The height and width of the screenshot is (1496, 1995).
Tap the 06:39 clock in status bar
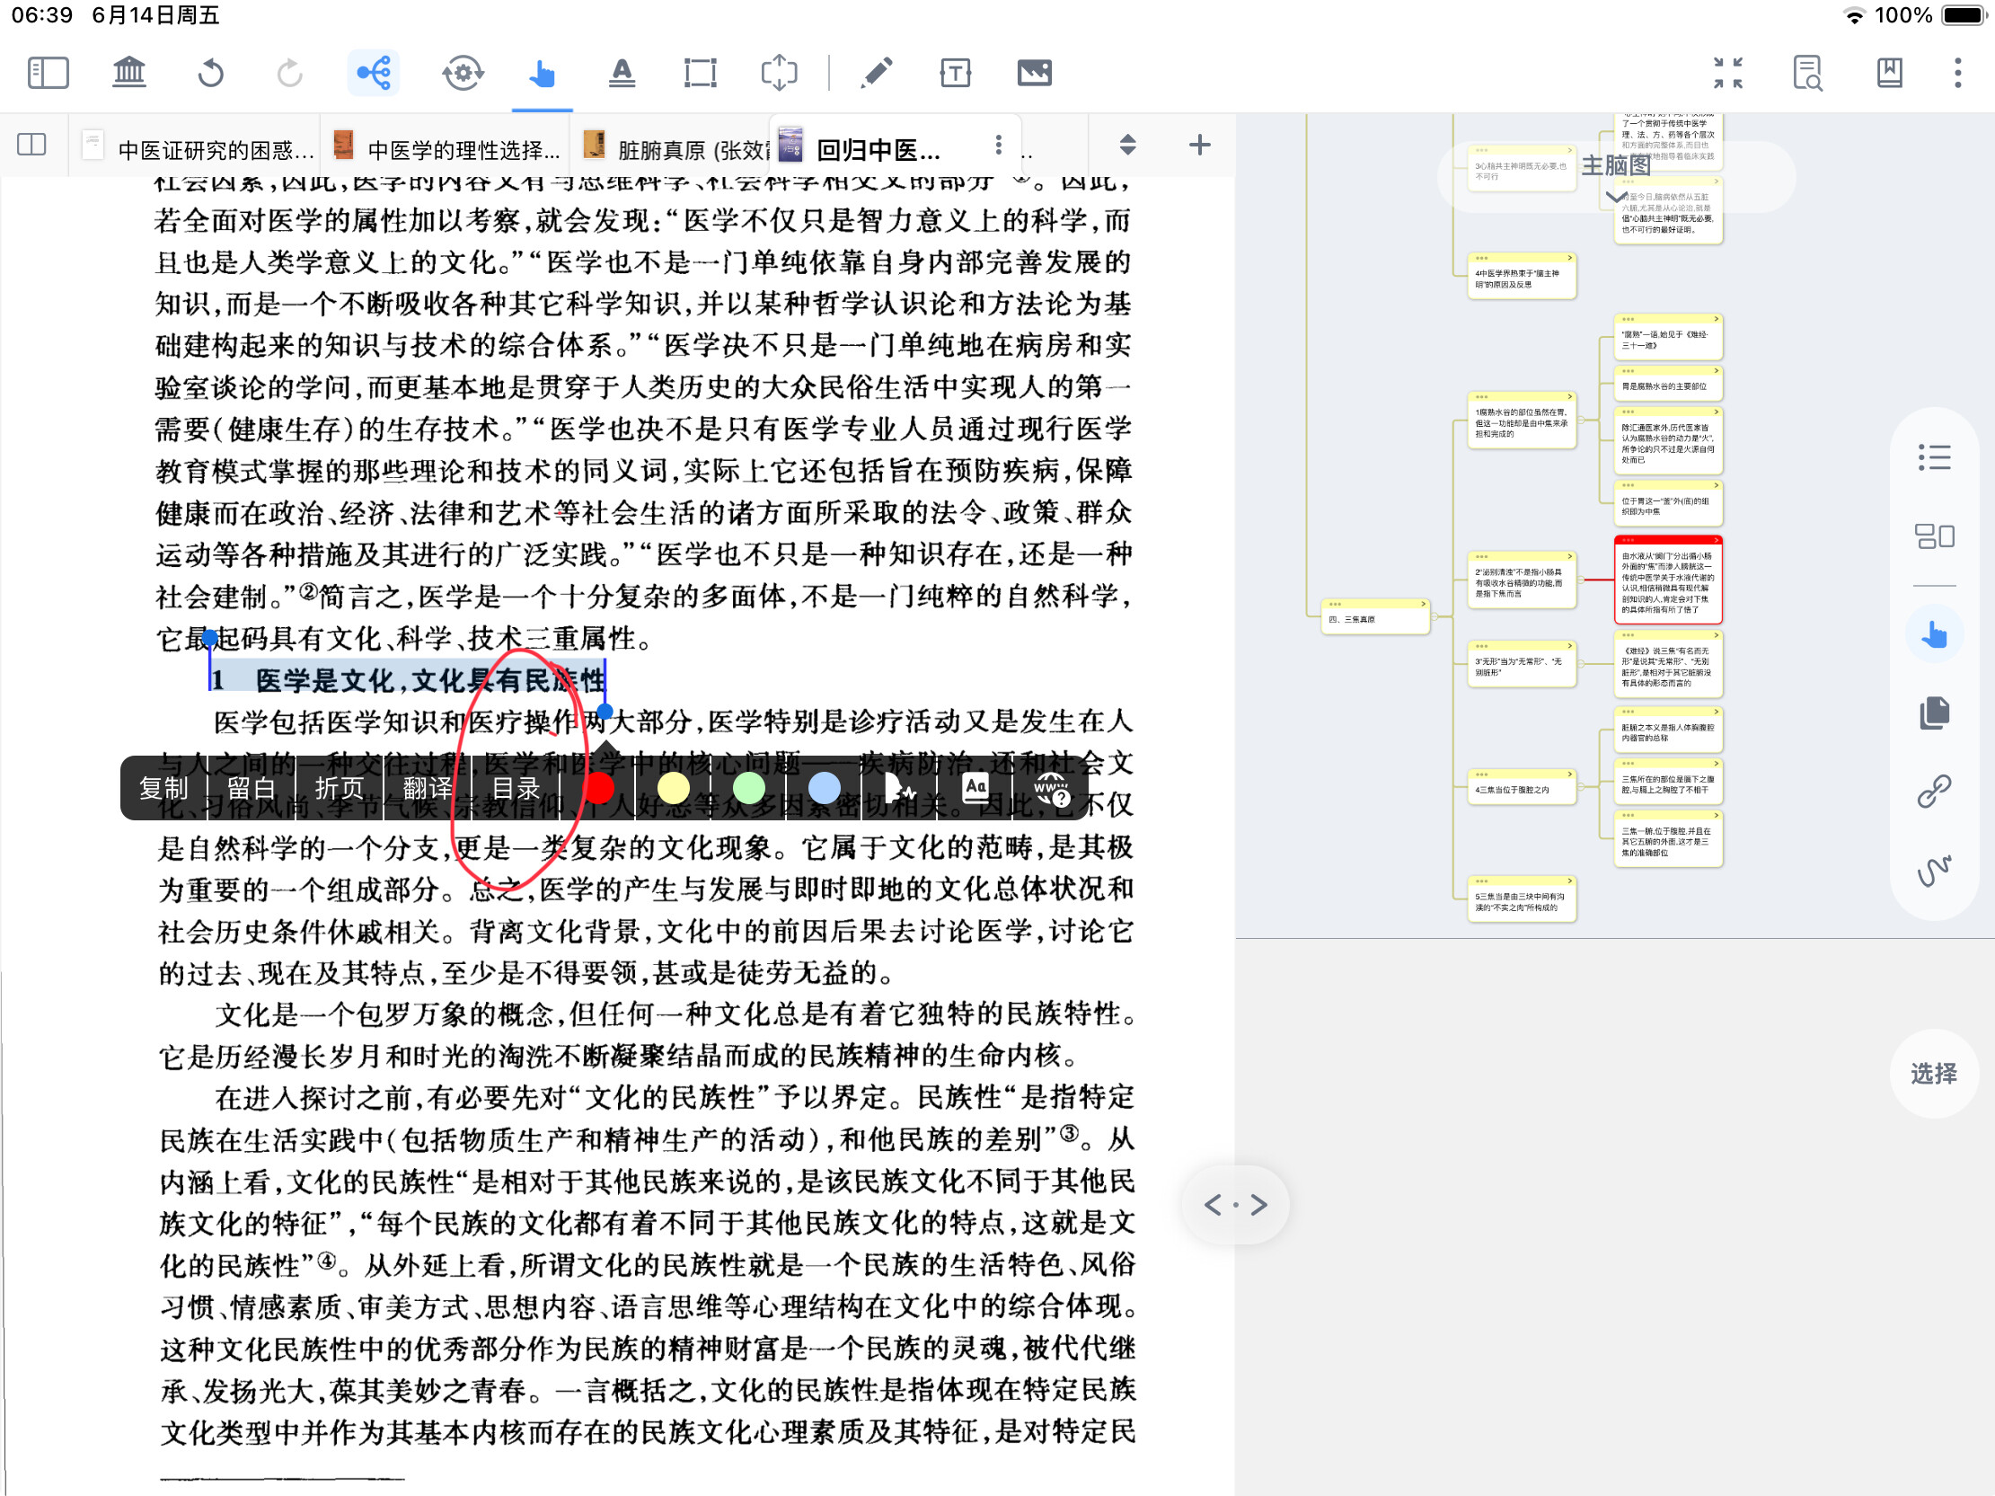click(x=42, y=15)
